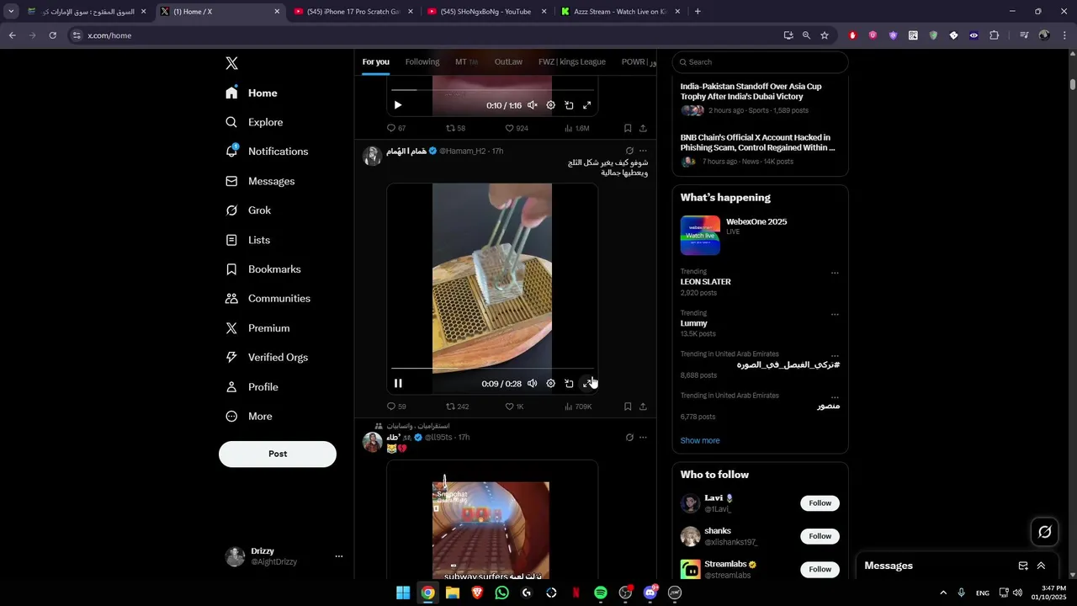The image size is (1077, 606).
Task: Follow the Lavi account
Action: pos(820,503)
